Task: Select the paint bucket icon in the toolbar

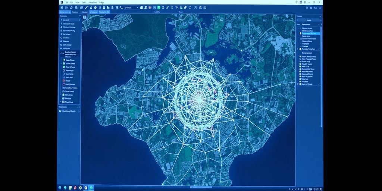Action: tap(181, 7)
